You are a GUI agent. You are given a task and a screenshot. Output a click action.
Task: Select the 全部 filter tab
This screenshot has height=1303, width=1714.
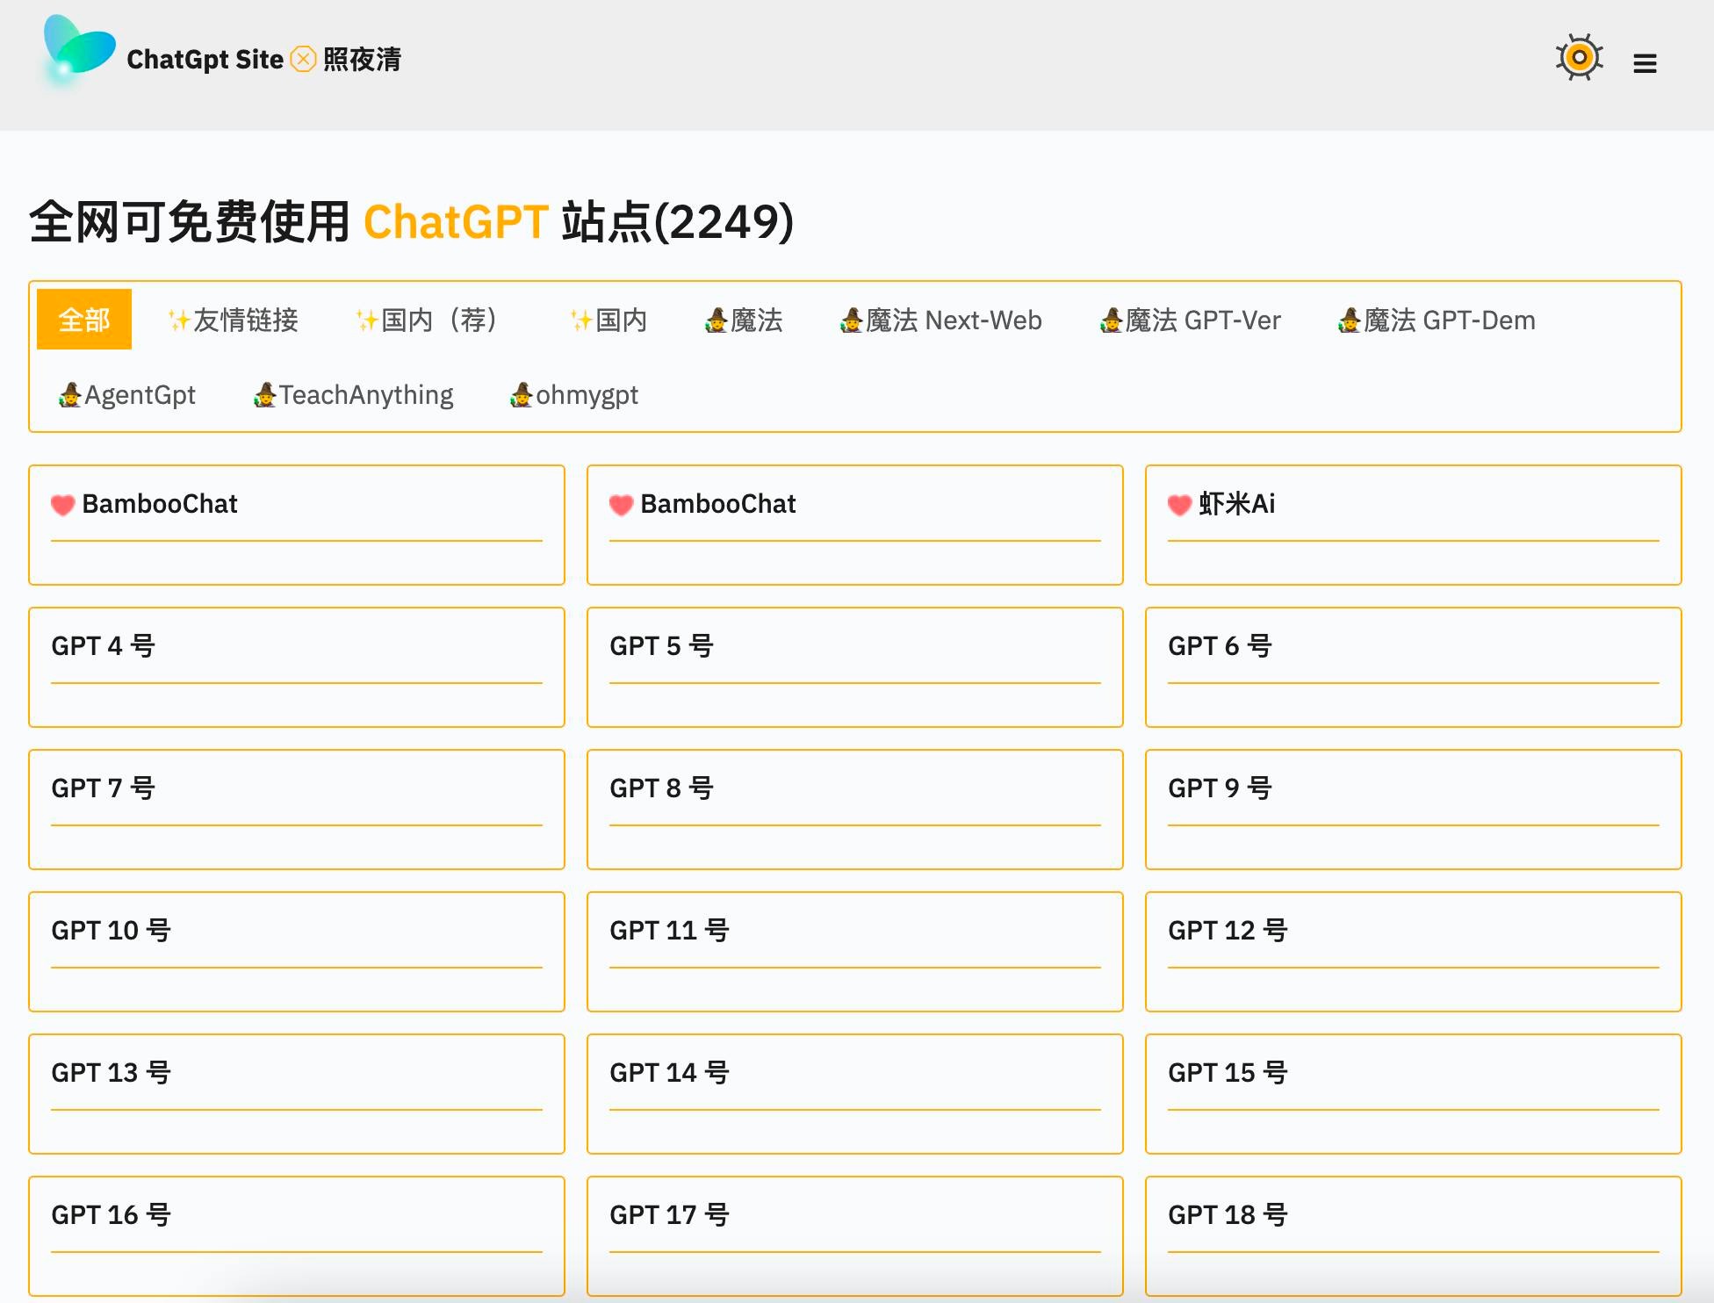(83, 319)
